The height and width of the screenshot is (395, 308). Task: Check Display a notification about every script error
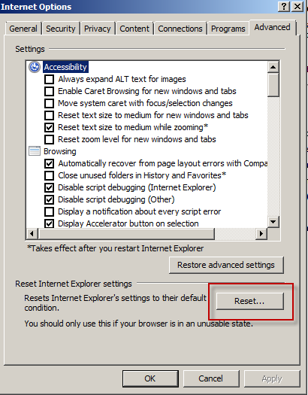tap(49, 211)
